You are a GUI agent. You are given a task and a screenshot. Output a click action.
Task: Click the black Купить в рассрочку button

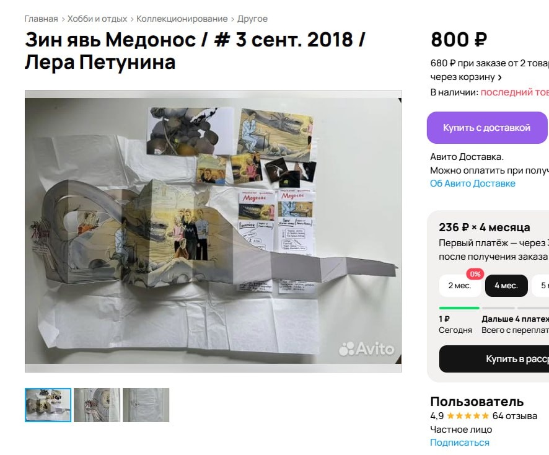point(494,359)
